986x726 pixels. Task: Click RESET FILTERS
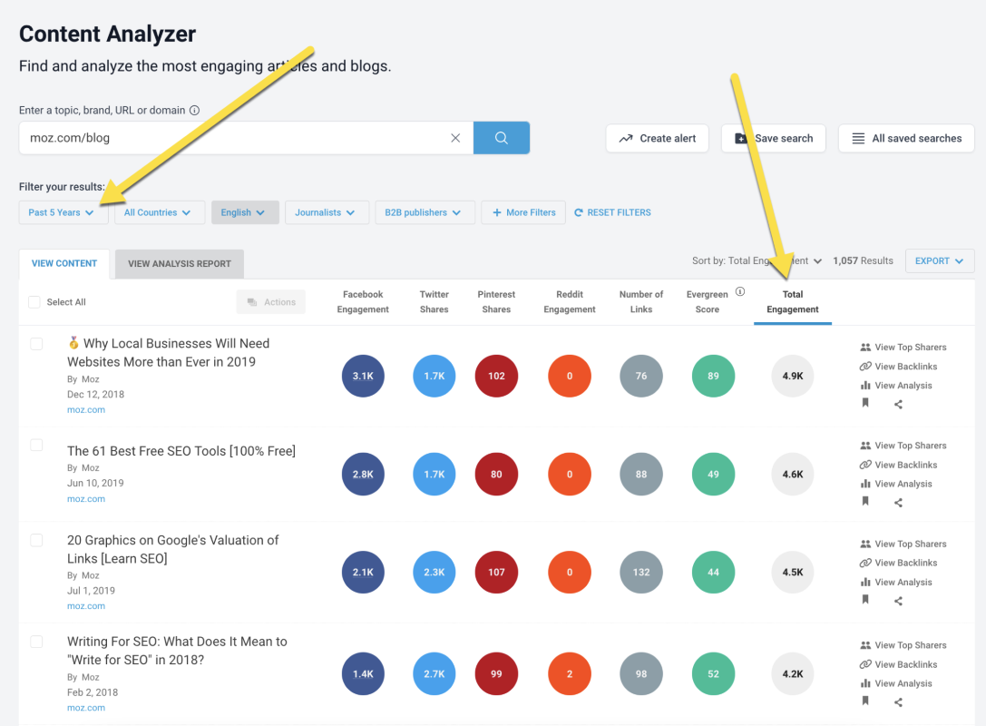pyautogui.click(x=612, y=212)
